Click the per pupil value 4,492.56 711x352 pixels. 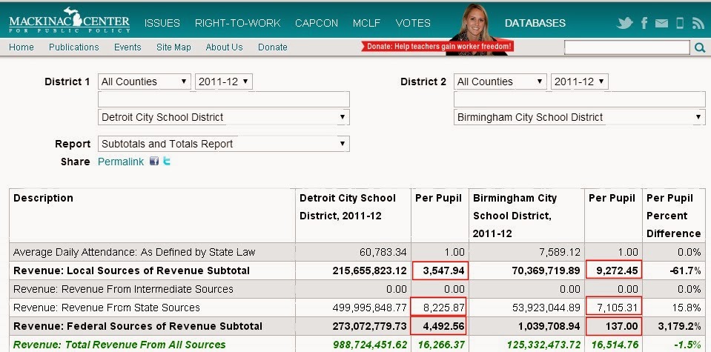444,326
